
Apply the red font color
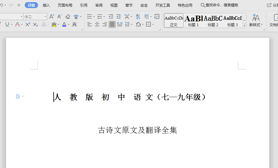64,24
